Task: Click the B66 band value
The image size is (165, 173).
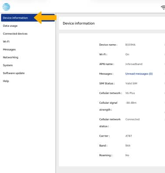Action: [x=128, y=145]
